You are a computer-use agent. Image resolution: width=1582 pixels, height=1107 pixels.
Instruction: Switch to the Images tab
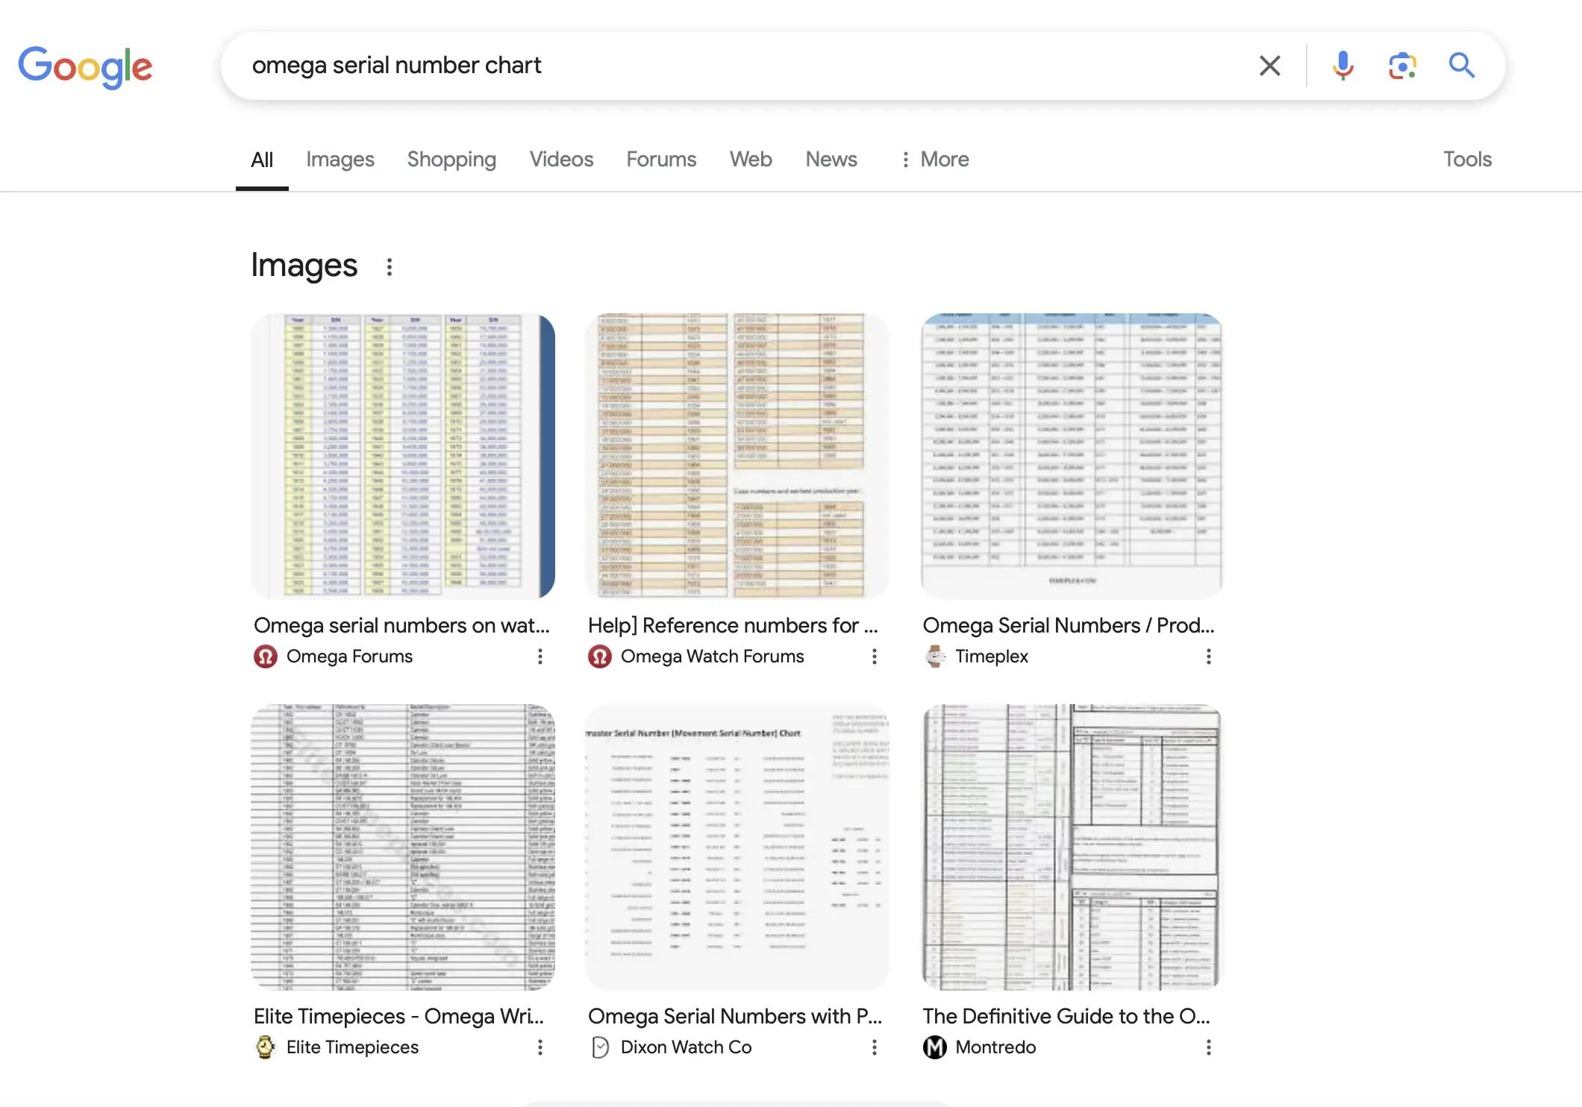pos(340,160)
